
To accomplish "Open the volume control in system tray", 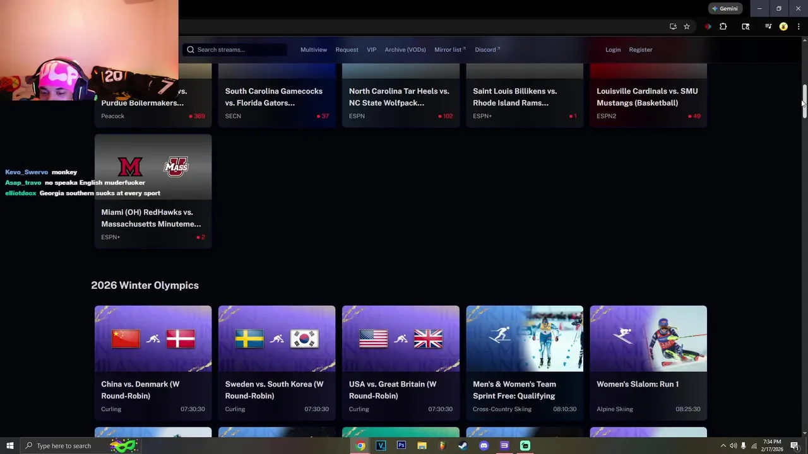I will 733,446.
